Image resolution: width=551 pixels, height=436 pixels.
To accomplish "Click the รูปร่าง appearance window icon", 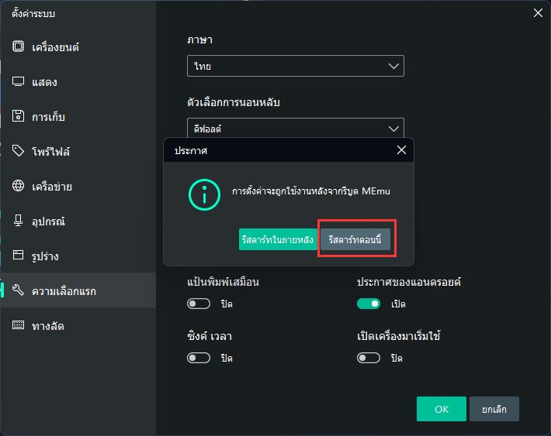I will [19, 256].
